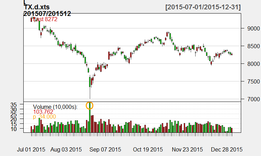Select the Aug 03 2015 date label

pos(66,150)
